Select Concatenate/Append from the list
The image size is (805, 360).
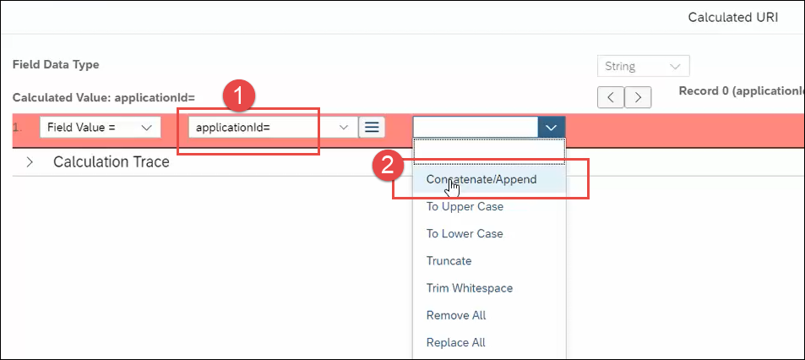pyautogui.click(x=481, y=179)
